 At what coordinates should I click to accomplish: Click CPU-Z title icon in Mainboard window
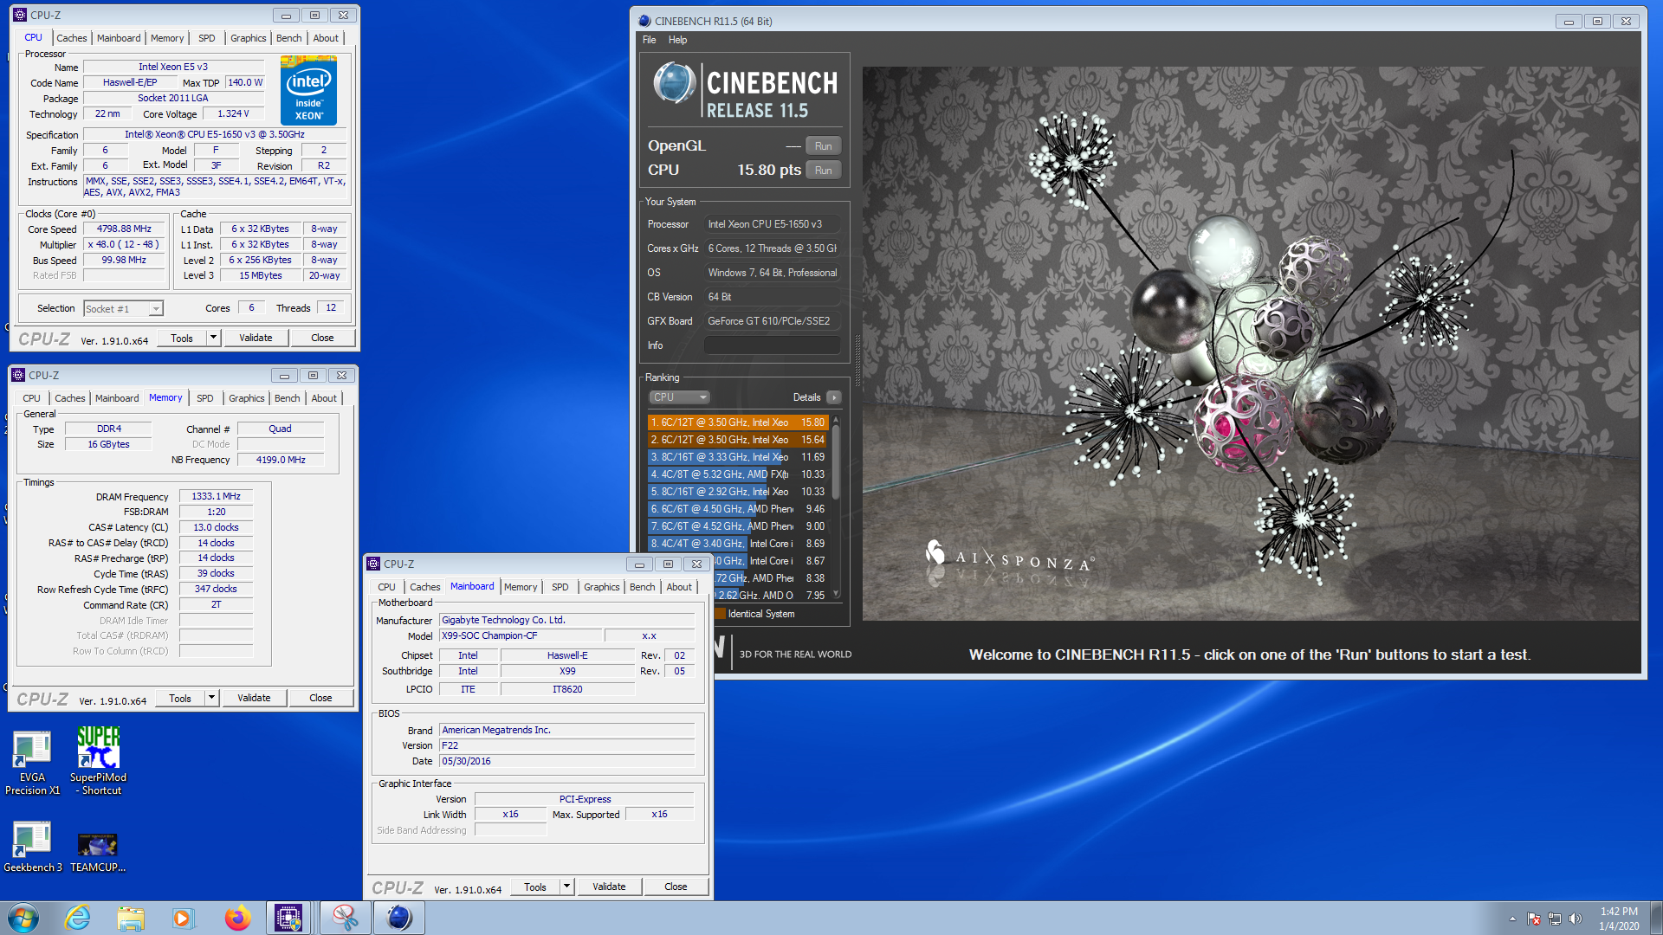click(374, 564)
